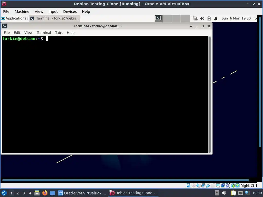Image resolution: width=263 pixels, height=197 pixels.
Task: Click the guest power manager battery icon
Action: pyautogui.click(x=209, y=18)
